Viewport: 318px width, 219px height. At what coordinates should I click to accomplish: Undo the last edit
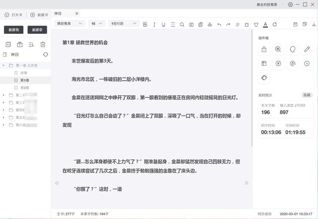219,24
